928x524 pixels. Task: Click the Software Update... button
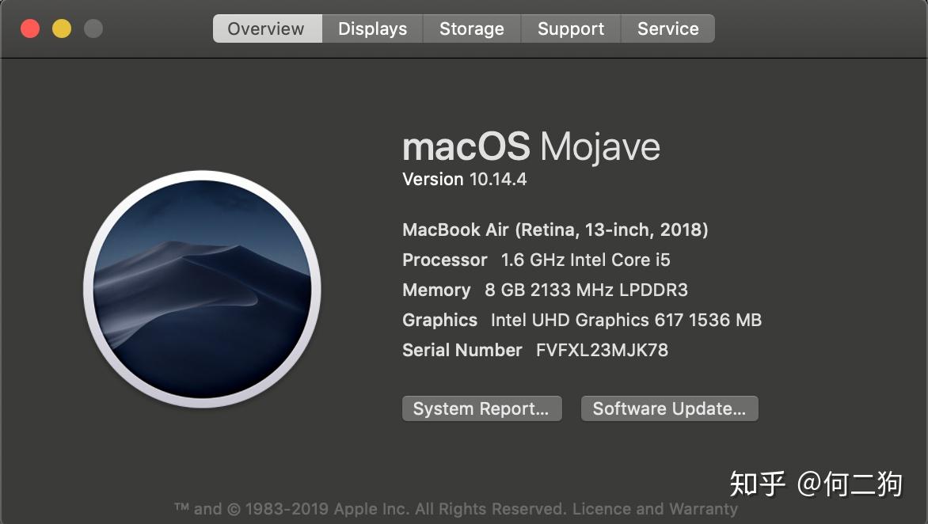pos(669,408)
